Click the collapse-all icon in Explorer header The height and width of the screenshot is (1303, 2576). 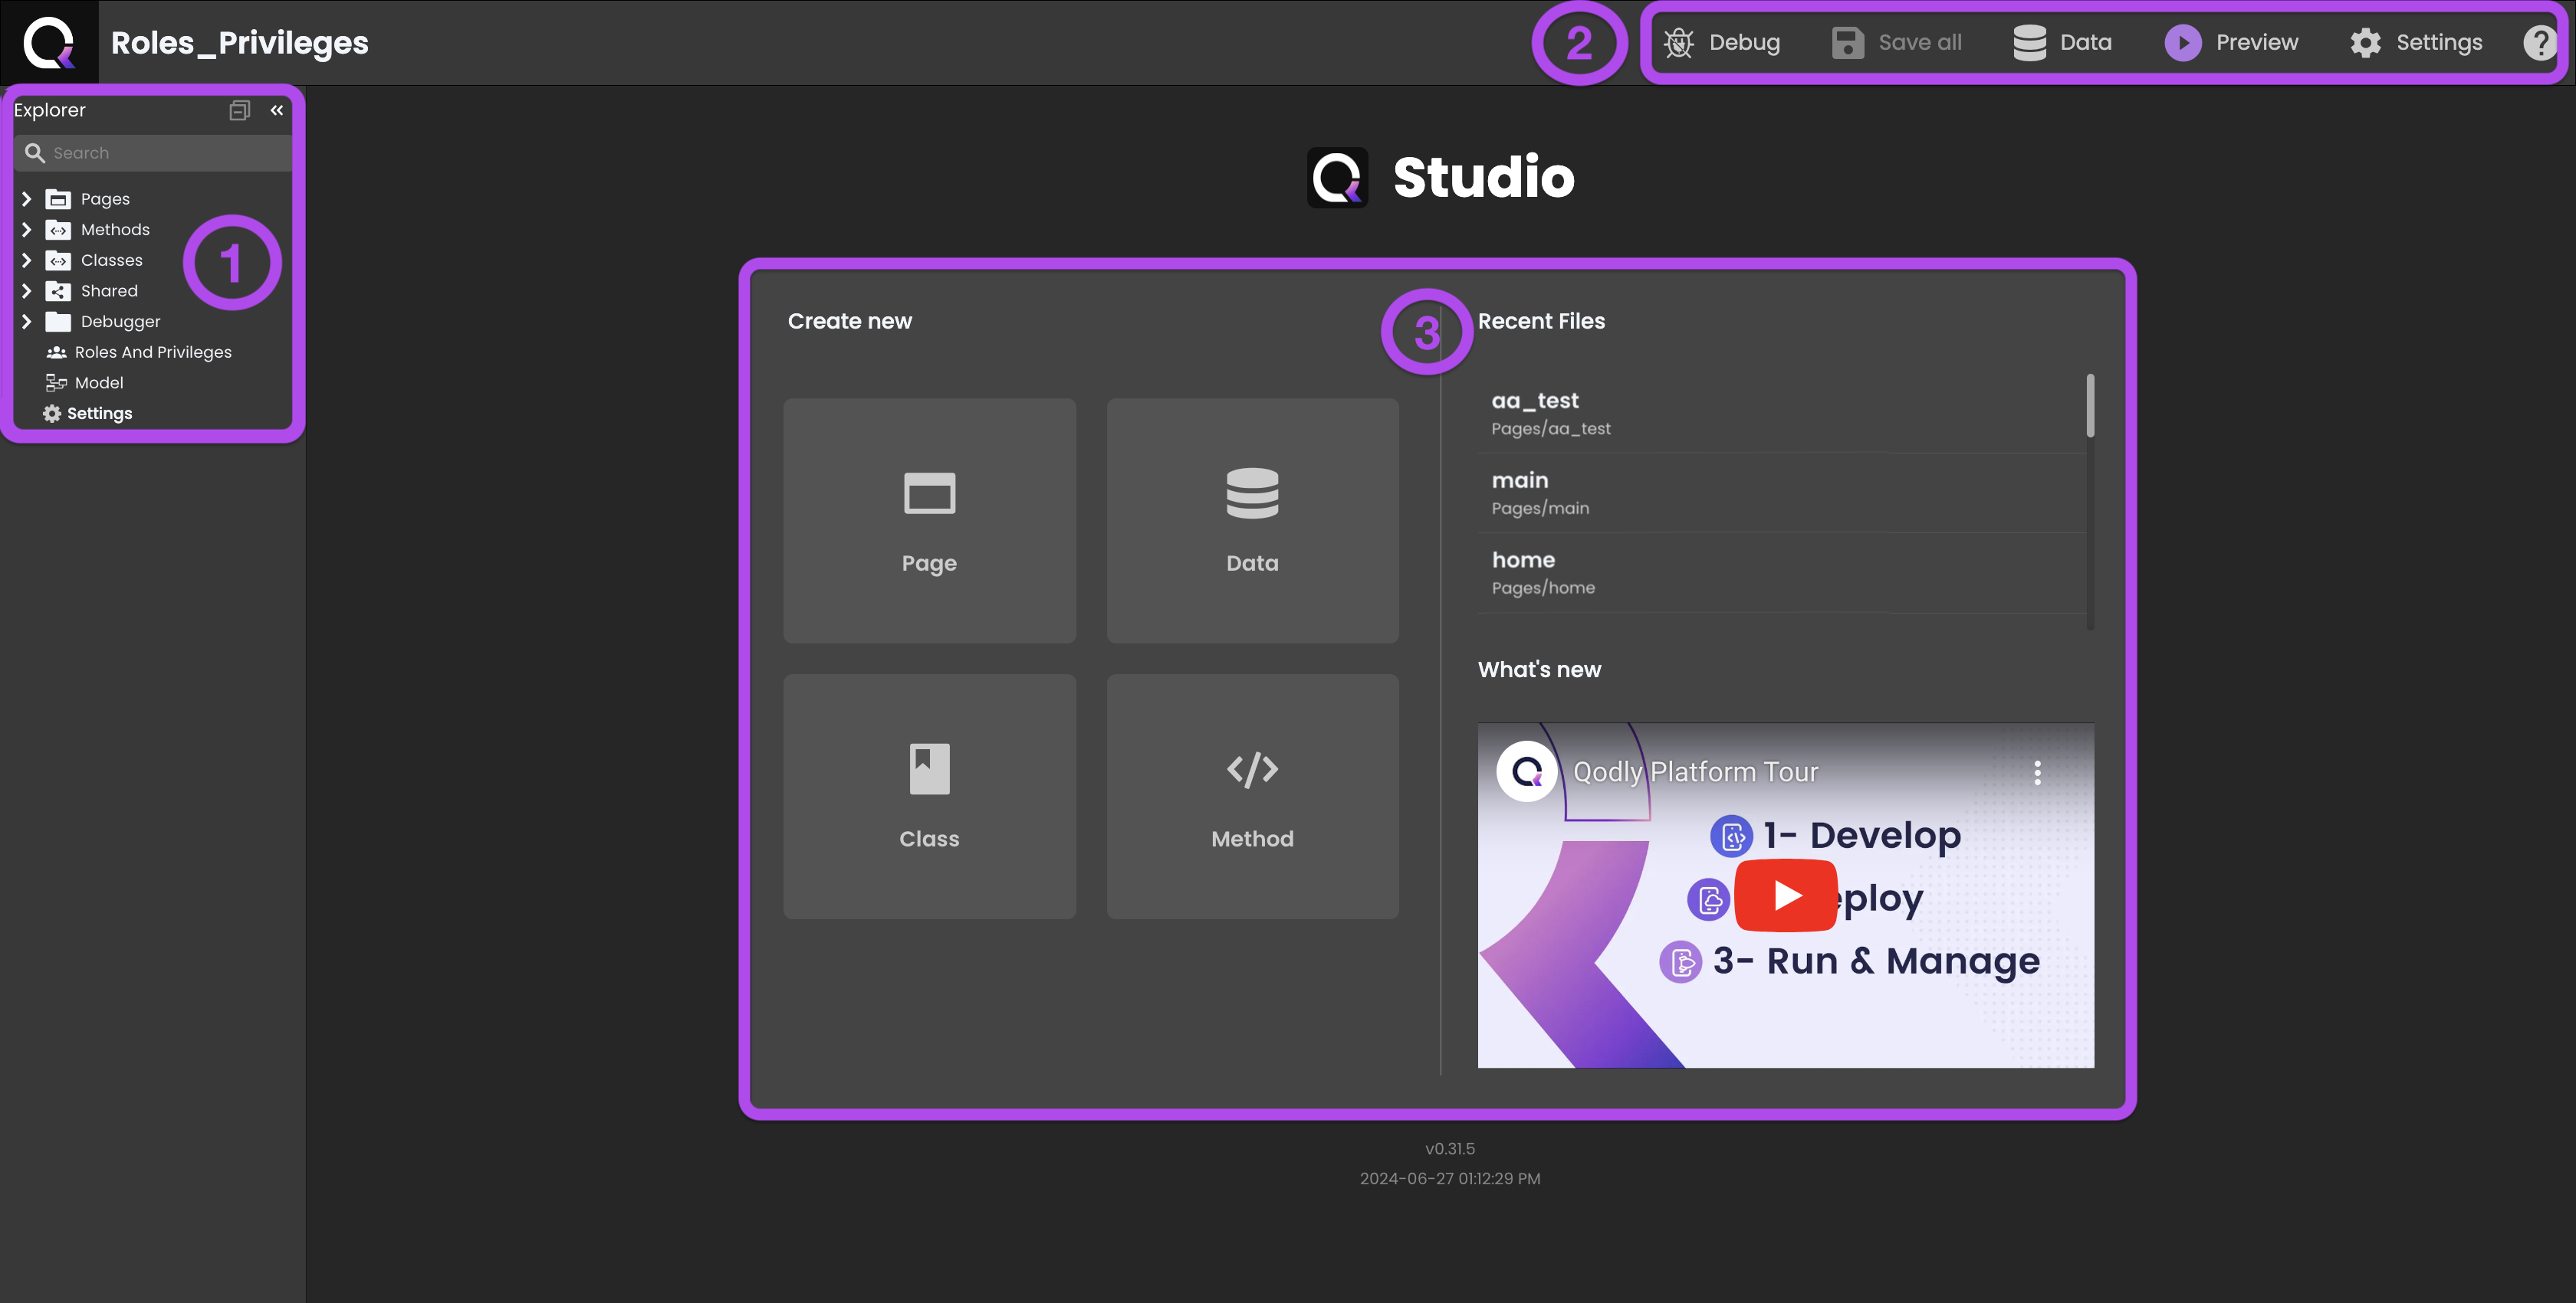click(239, 110)
